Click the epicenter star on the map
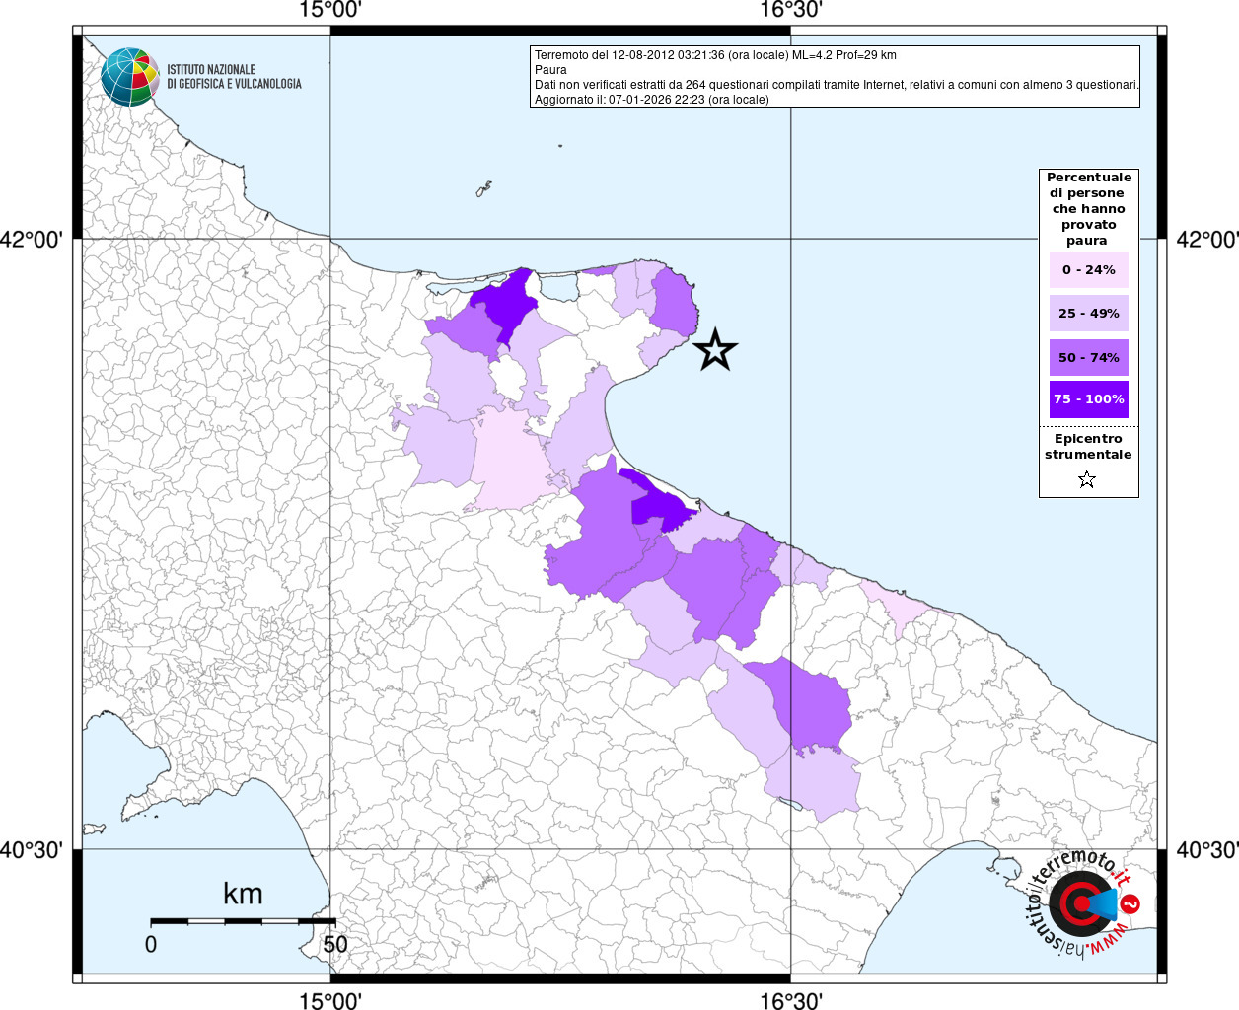This screenshot has height=1010, width=1239. click(x=715, y=349)
